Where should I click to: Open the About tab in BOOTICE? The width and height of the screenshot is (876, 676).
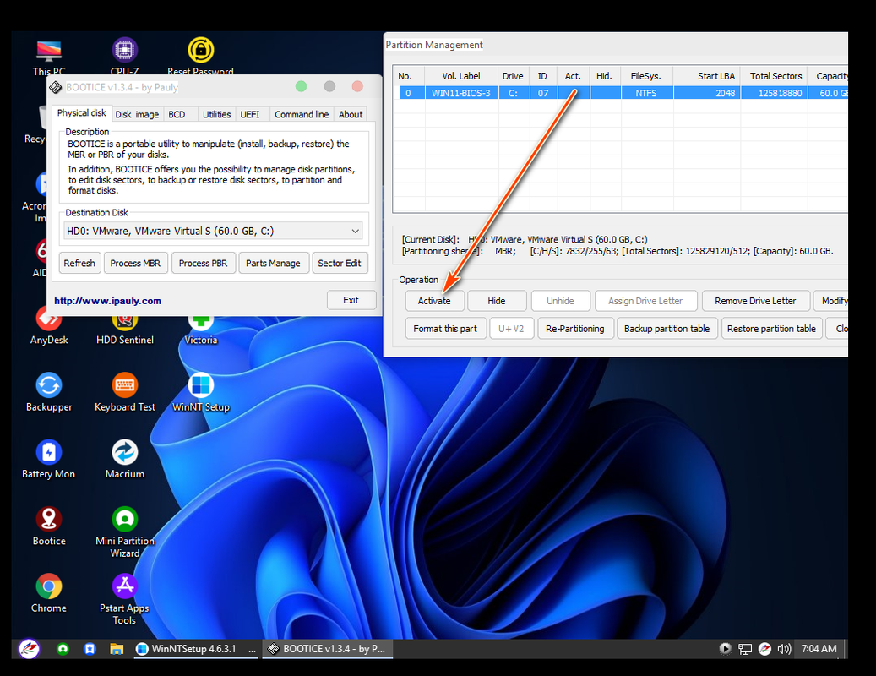(x=351, y=115)
